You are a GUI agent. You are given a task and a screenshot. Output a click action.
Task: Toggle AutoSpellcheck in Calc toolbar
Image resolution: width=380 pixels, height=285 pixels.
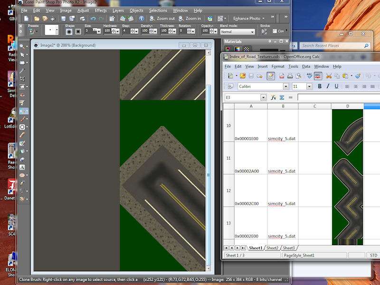(x=318, y=76)
